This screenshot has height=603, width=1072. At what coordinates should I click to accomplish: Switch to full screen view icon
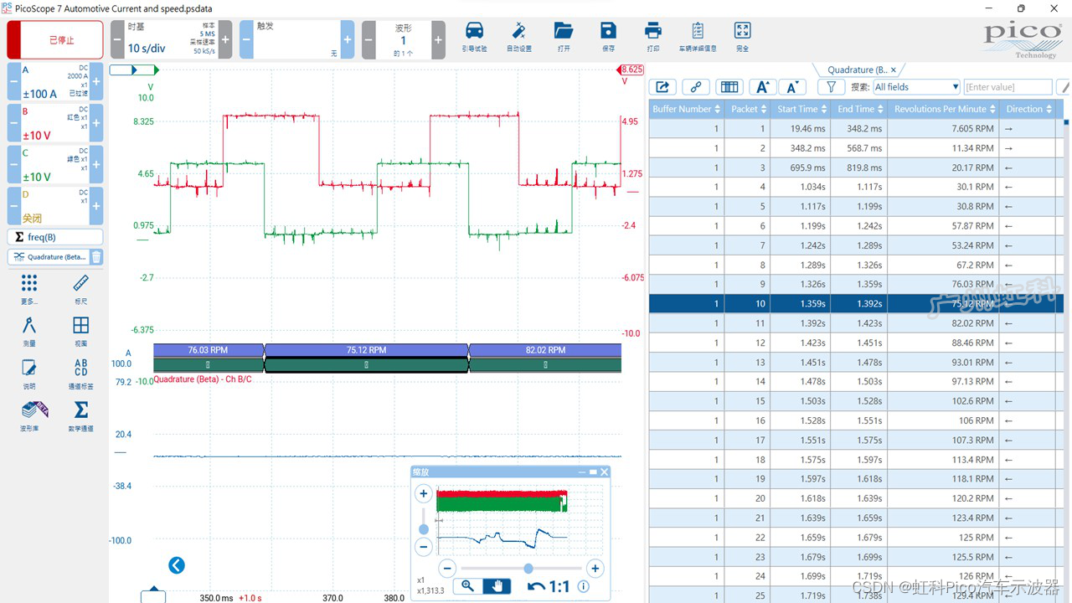(742, 31)
